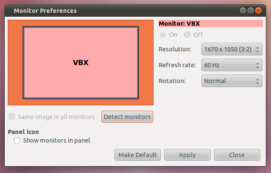Click the Panel icon heading

tap(23, 132)
